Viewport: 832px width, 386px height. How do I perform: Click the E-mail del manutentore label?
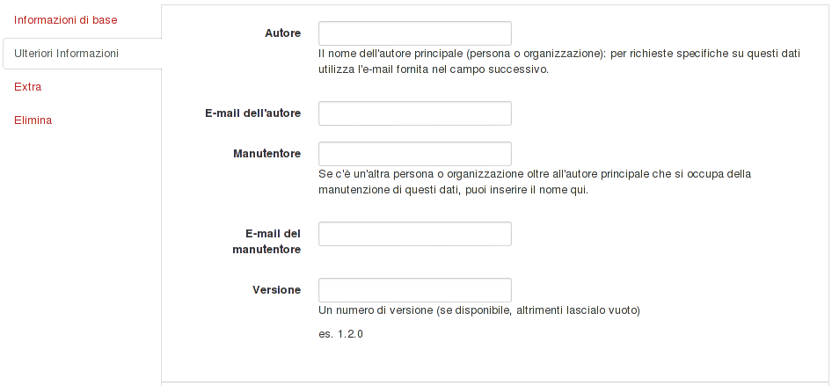coord(266,241)
